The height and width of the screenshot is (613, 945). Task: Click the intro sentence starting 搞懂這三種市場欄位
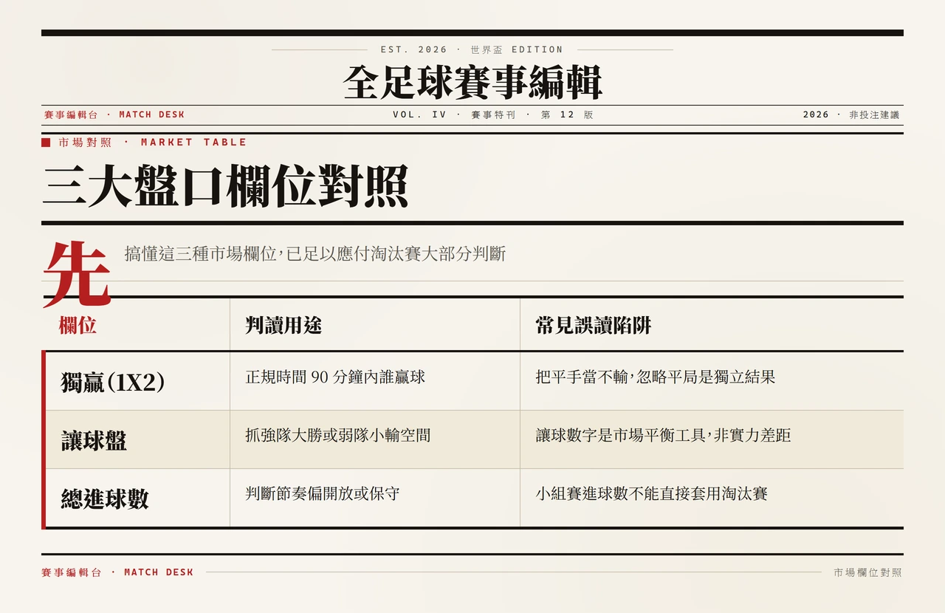pos(315,254)
